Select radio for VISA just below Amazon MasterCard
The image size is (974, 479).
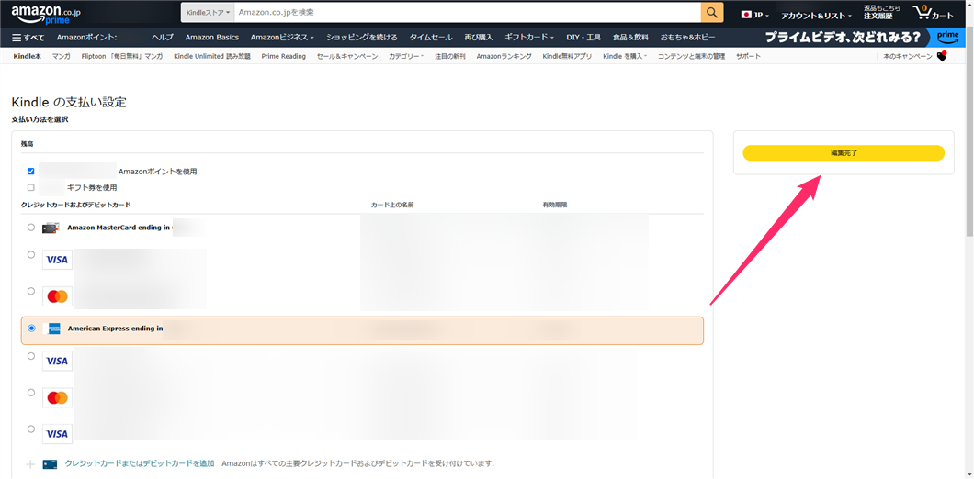point(31,254)
